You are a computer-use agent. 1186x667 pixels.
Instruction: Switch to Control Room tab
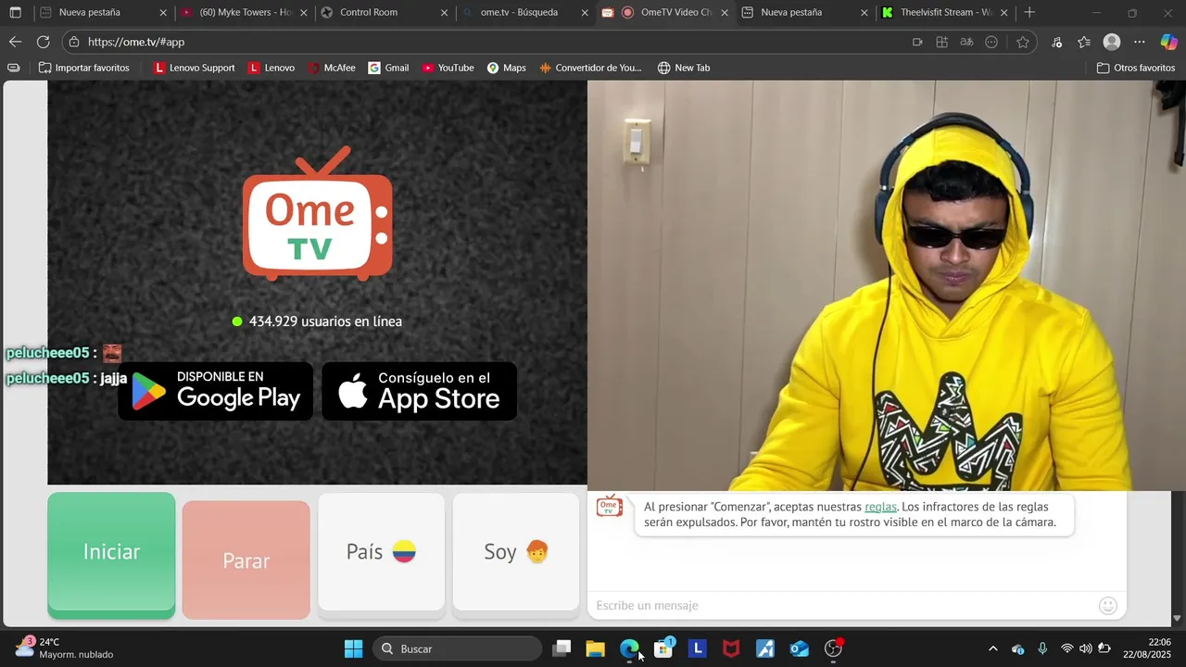tap(384, 13)
